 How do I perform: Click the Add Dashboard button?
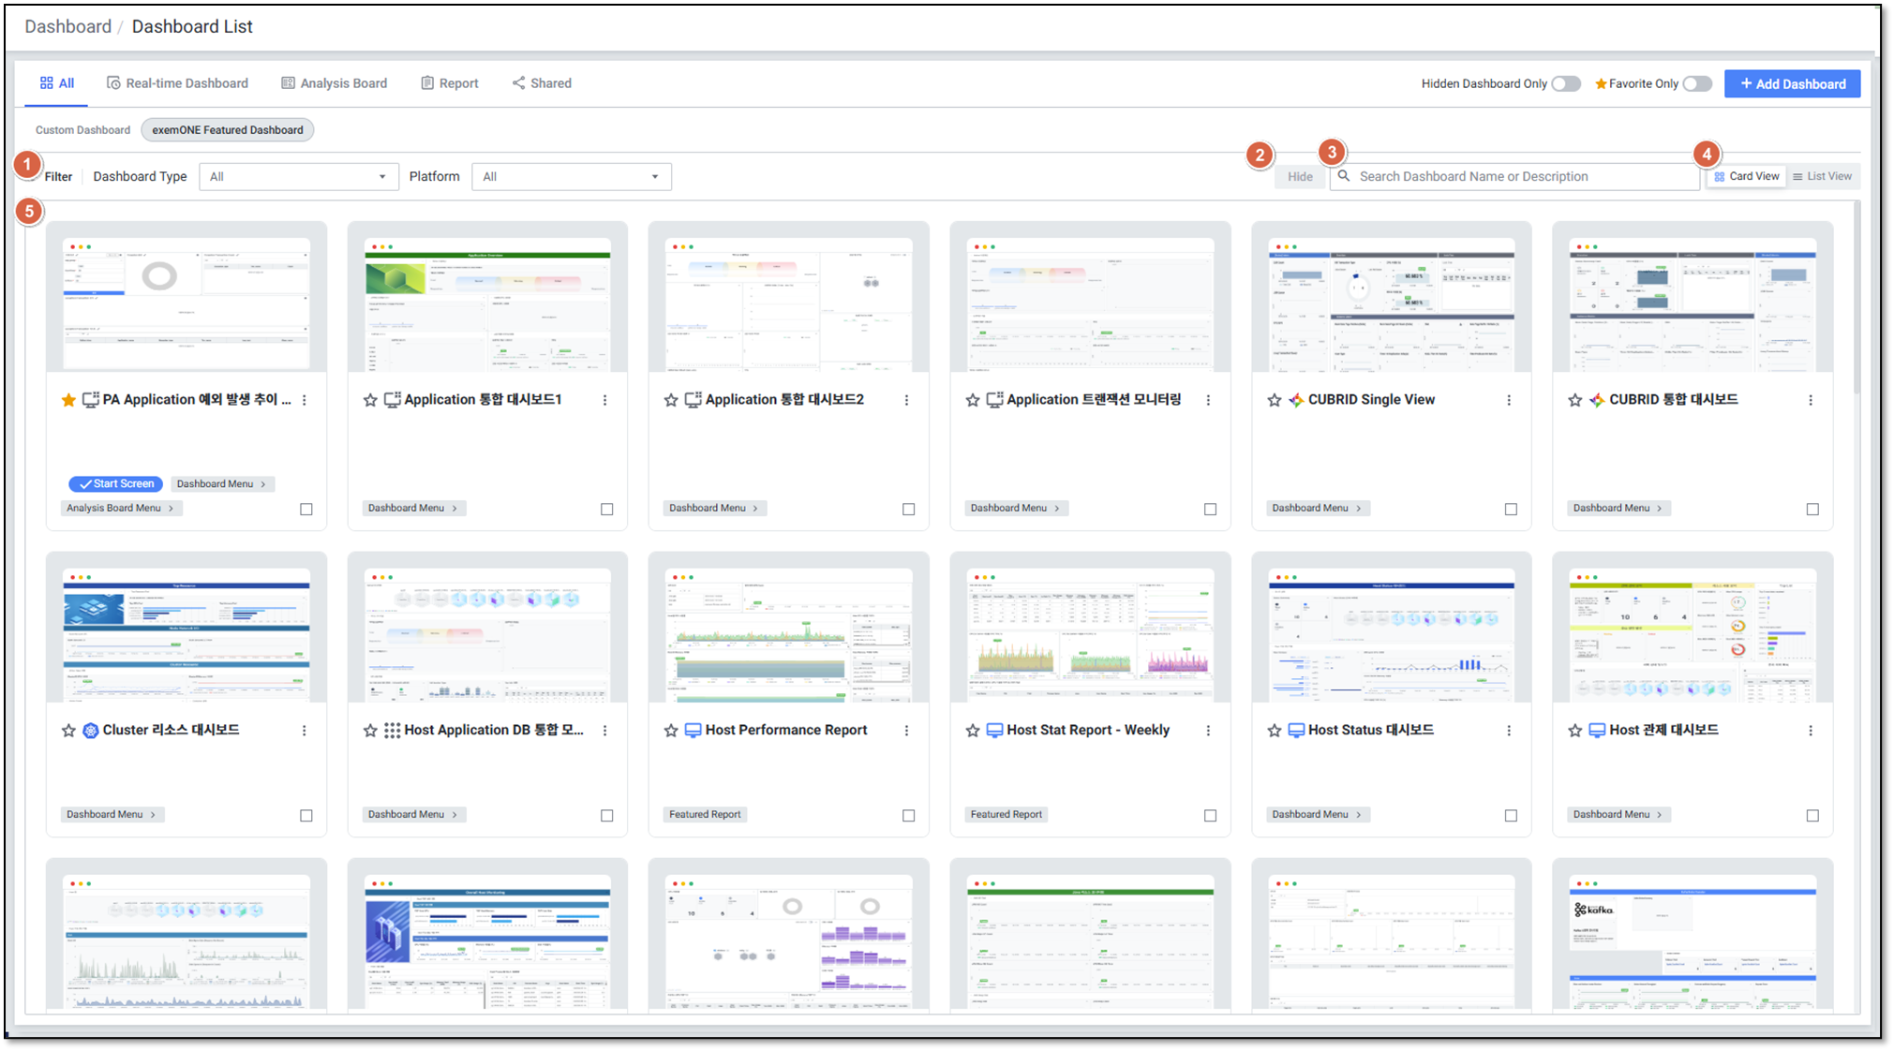[x=1792, y=83]
